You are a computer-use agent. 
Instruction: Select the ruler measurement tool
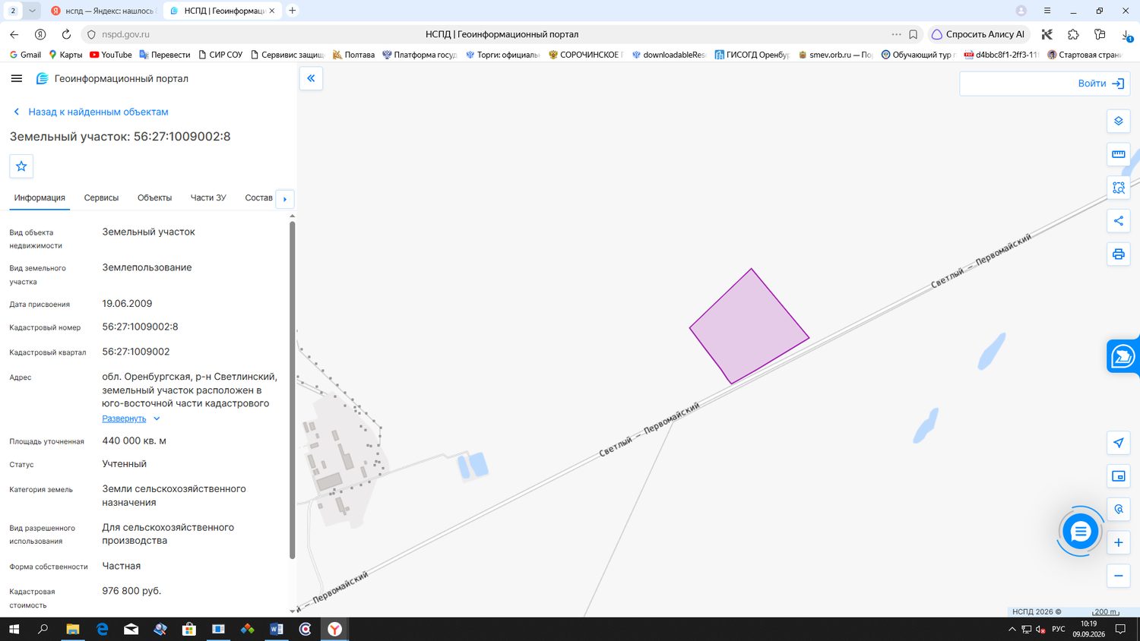pos(1119,154)
